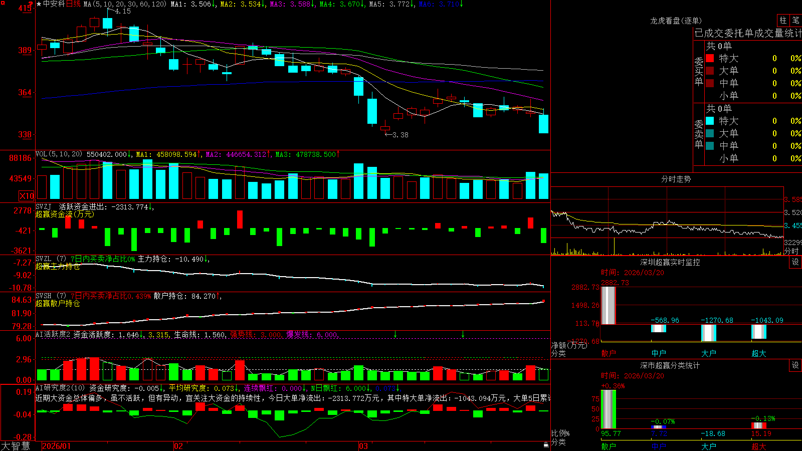802x451 pixels.
Task: Click the 爆发线: 6.000 label
Action: tap(312, 334)
